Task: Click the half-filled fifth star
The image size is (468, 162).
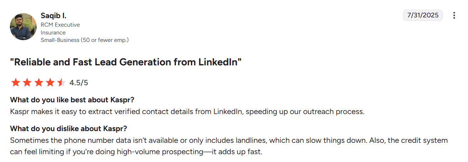Action: [61, 83]
